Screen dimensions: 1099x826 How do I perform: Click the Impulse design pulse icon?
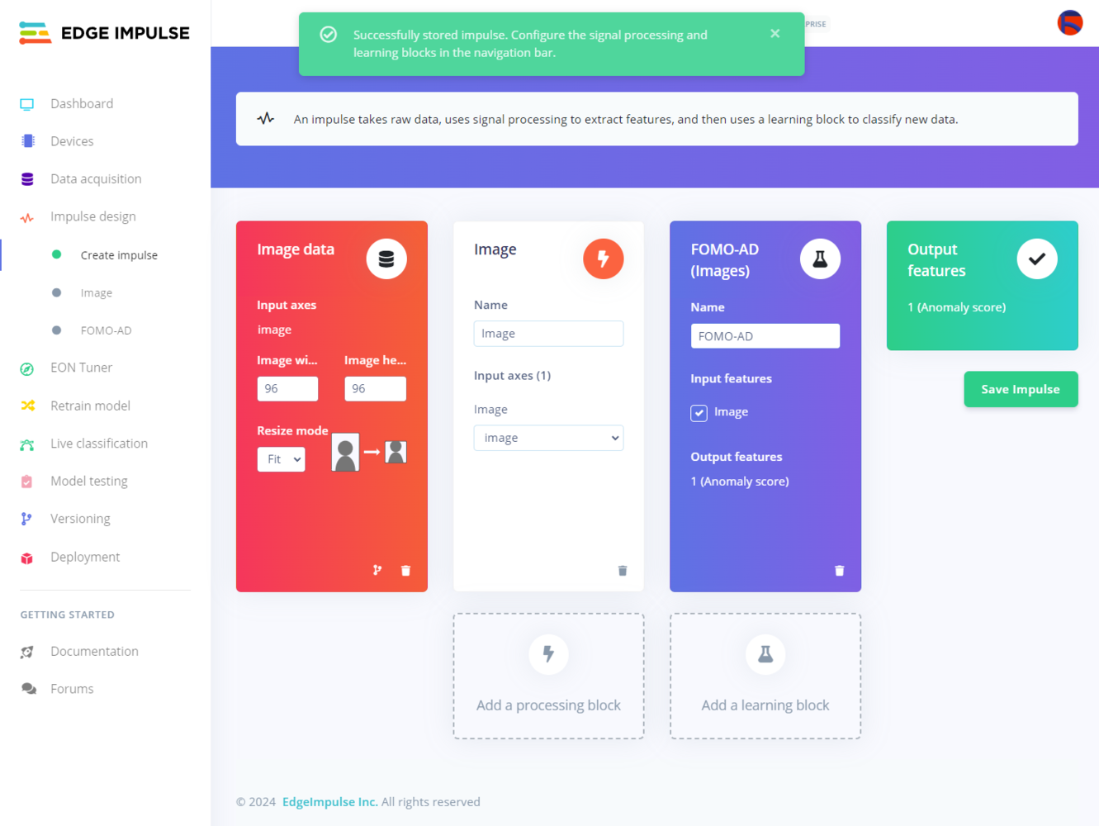tap(27, 217)
